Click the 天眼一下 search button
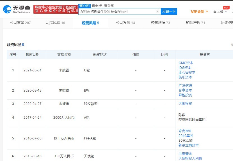 pyautogui.click(x=169, y=11)
